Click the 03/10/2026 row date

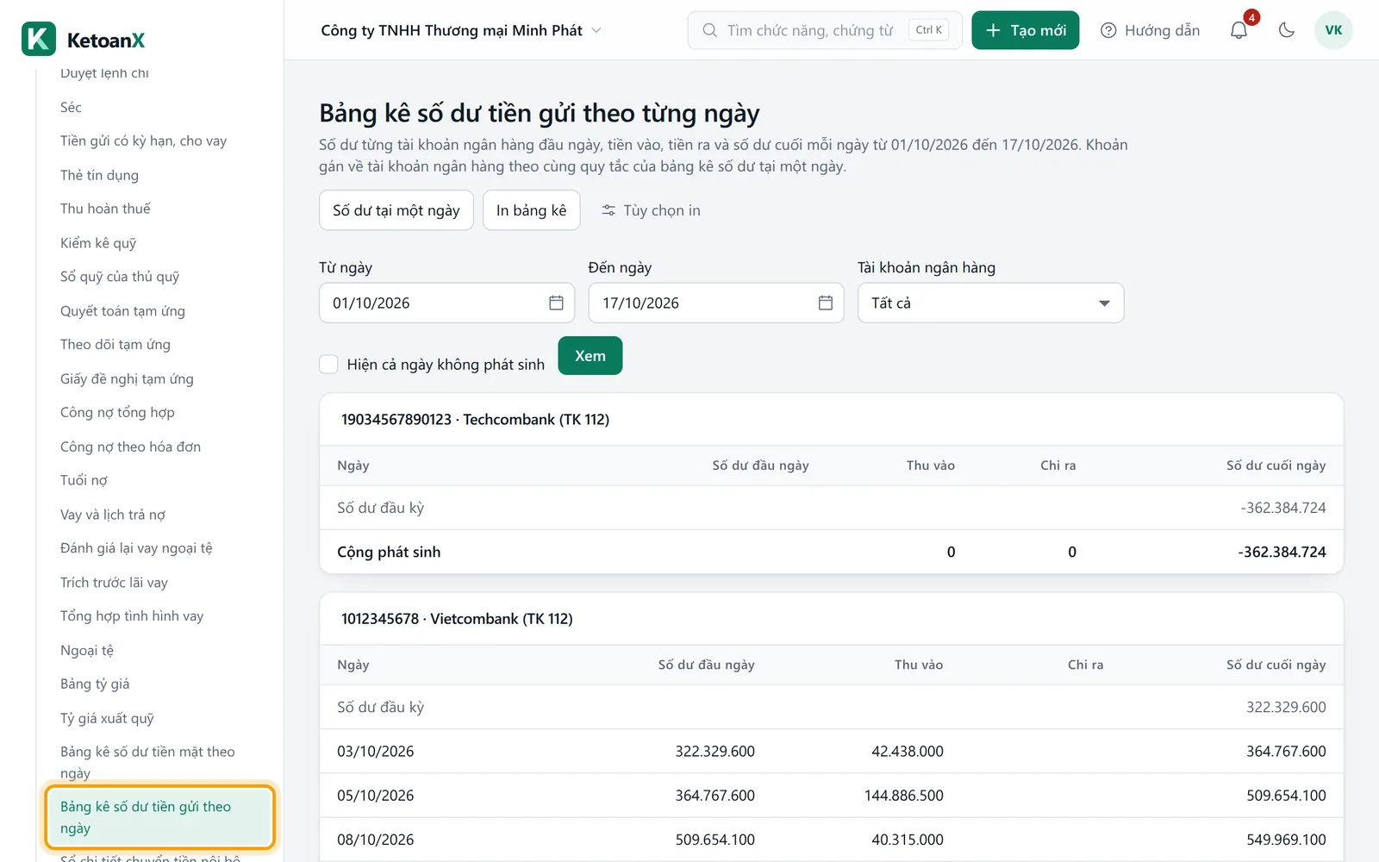point(375,751)
